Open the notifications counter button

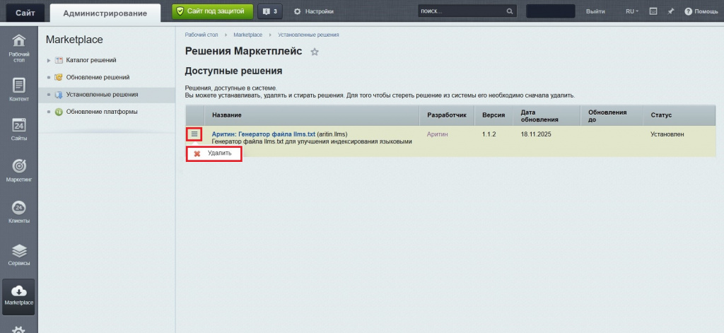[269, 11]
